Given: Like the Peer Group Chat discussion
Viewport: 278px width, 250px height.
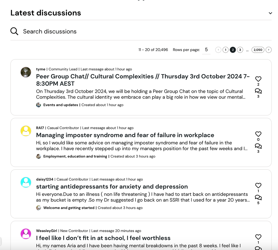Looking at the screenshot, I should 258,79.
